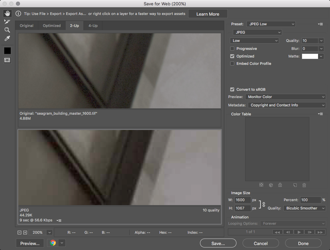The width and height of the screenshot is (330, 250).
Task: Switch to the 4-Up tab
Action: (x=93, y=26)
